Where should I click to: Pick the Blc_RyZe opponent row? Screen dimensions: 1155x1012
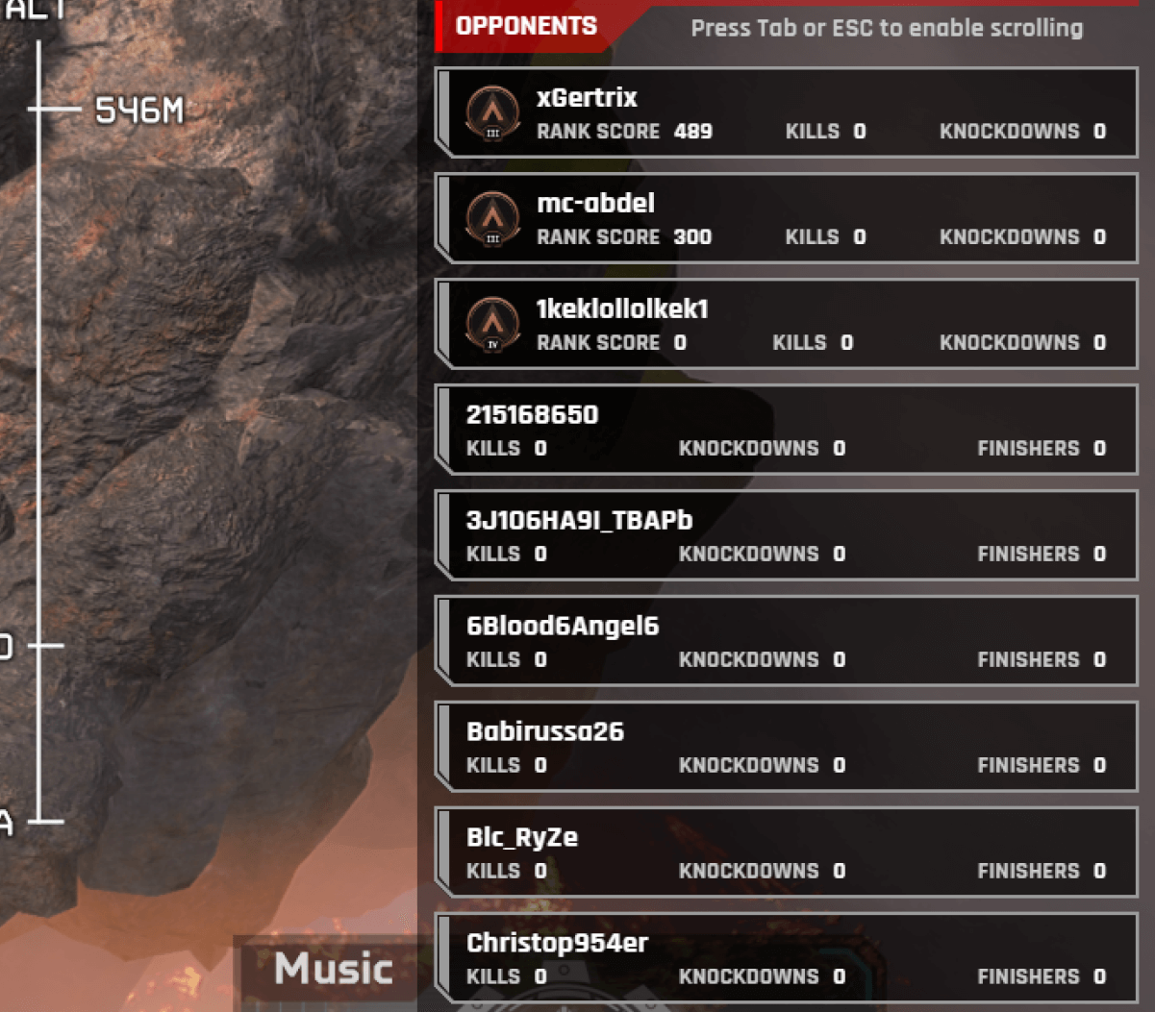786,853
